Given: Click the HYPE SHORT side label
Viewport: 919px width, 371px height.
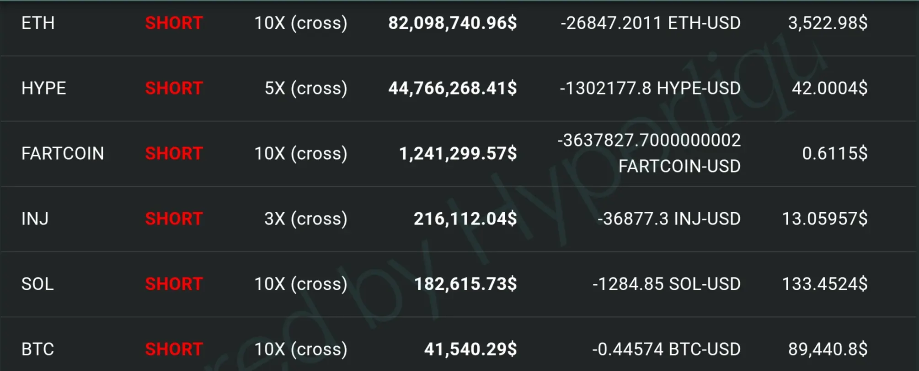Looking at the screenshot, I should [174, 88].
